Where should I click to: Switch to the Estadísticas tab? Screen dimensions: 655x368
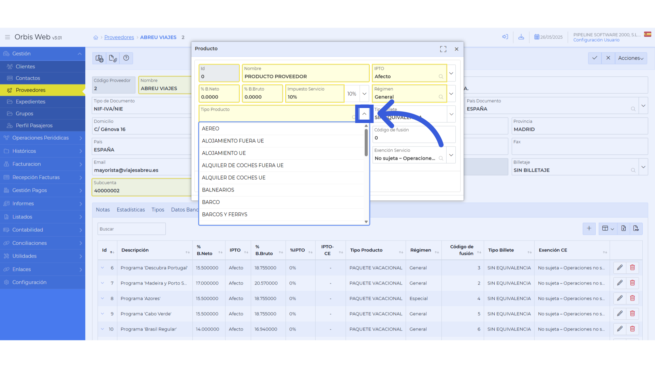coord(131,210)
